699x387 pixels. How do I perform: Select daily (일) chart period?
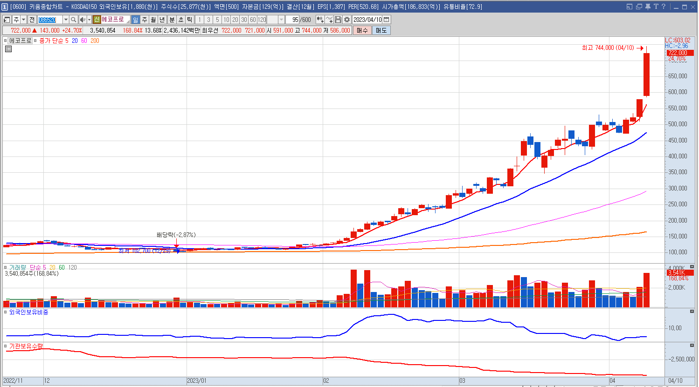tap(135, 20)
